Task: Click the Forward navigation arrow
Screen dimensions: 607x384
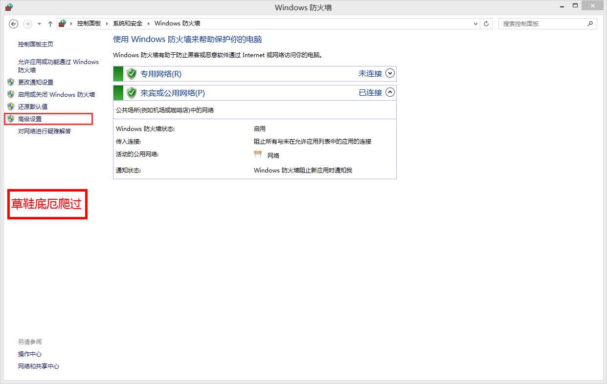Action: (27, 23)
